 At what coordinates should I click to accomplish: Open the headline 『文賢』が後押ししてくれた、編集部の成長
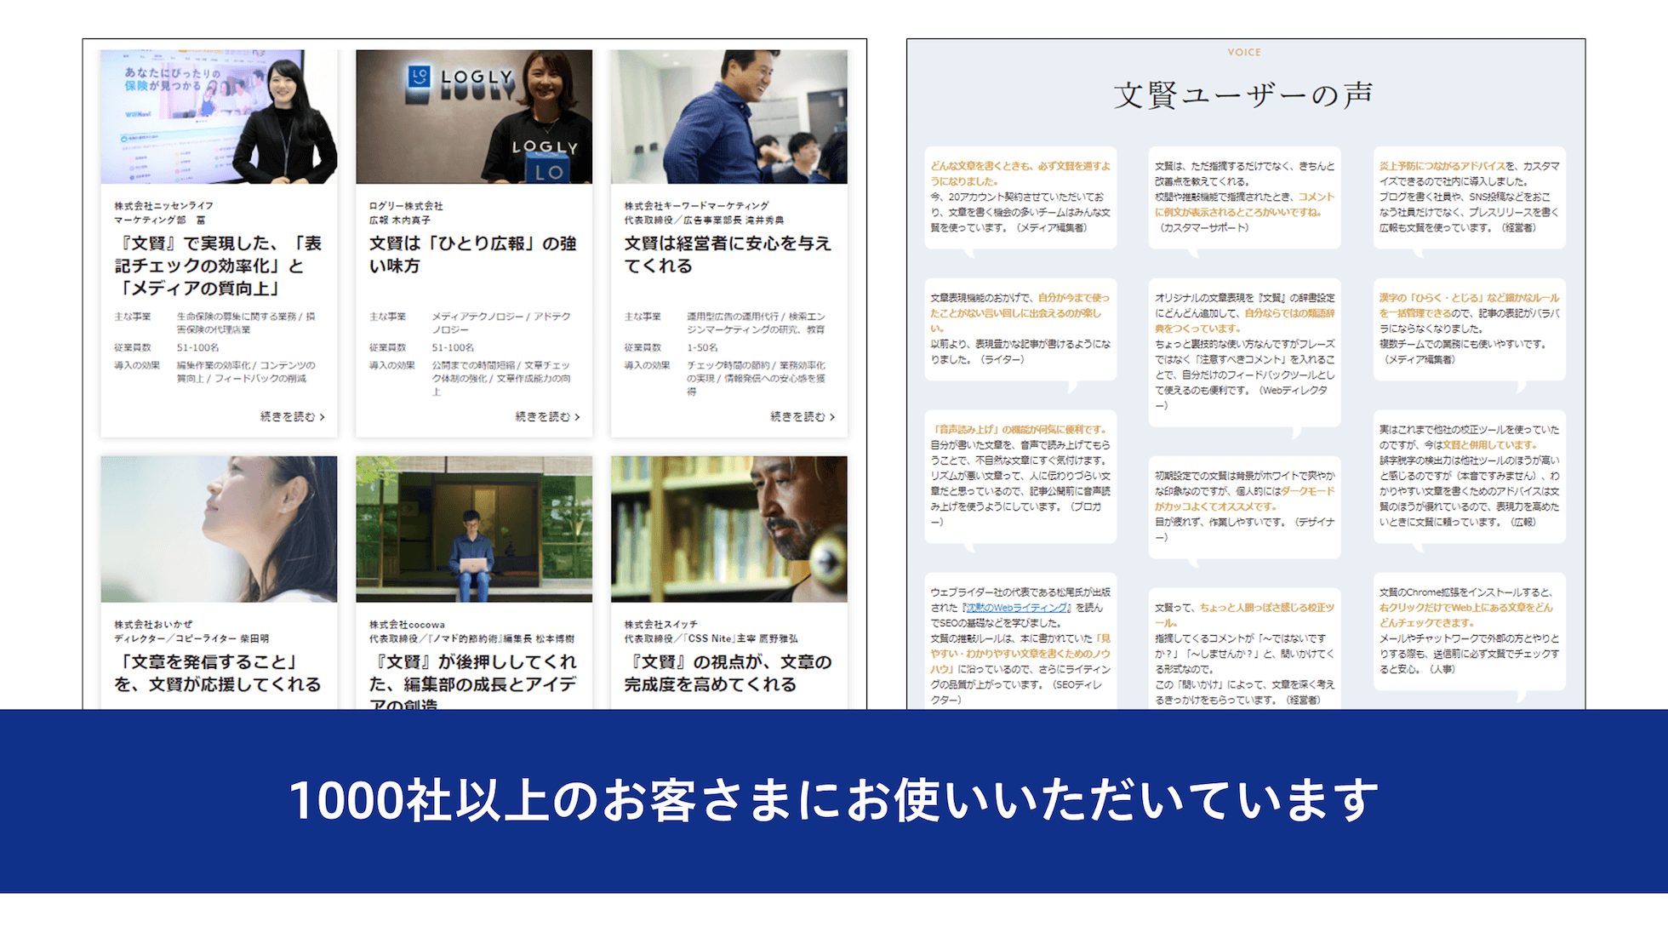point(473,681)
